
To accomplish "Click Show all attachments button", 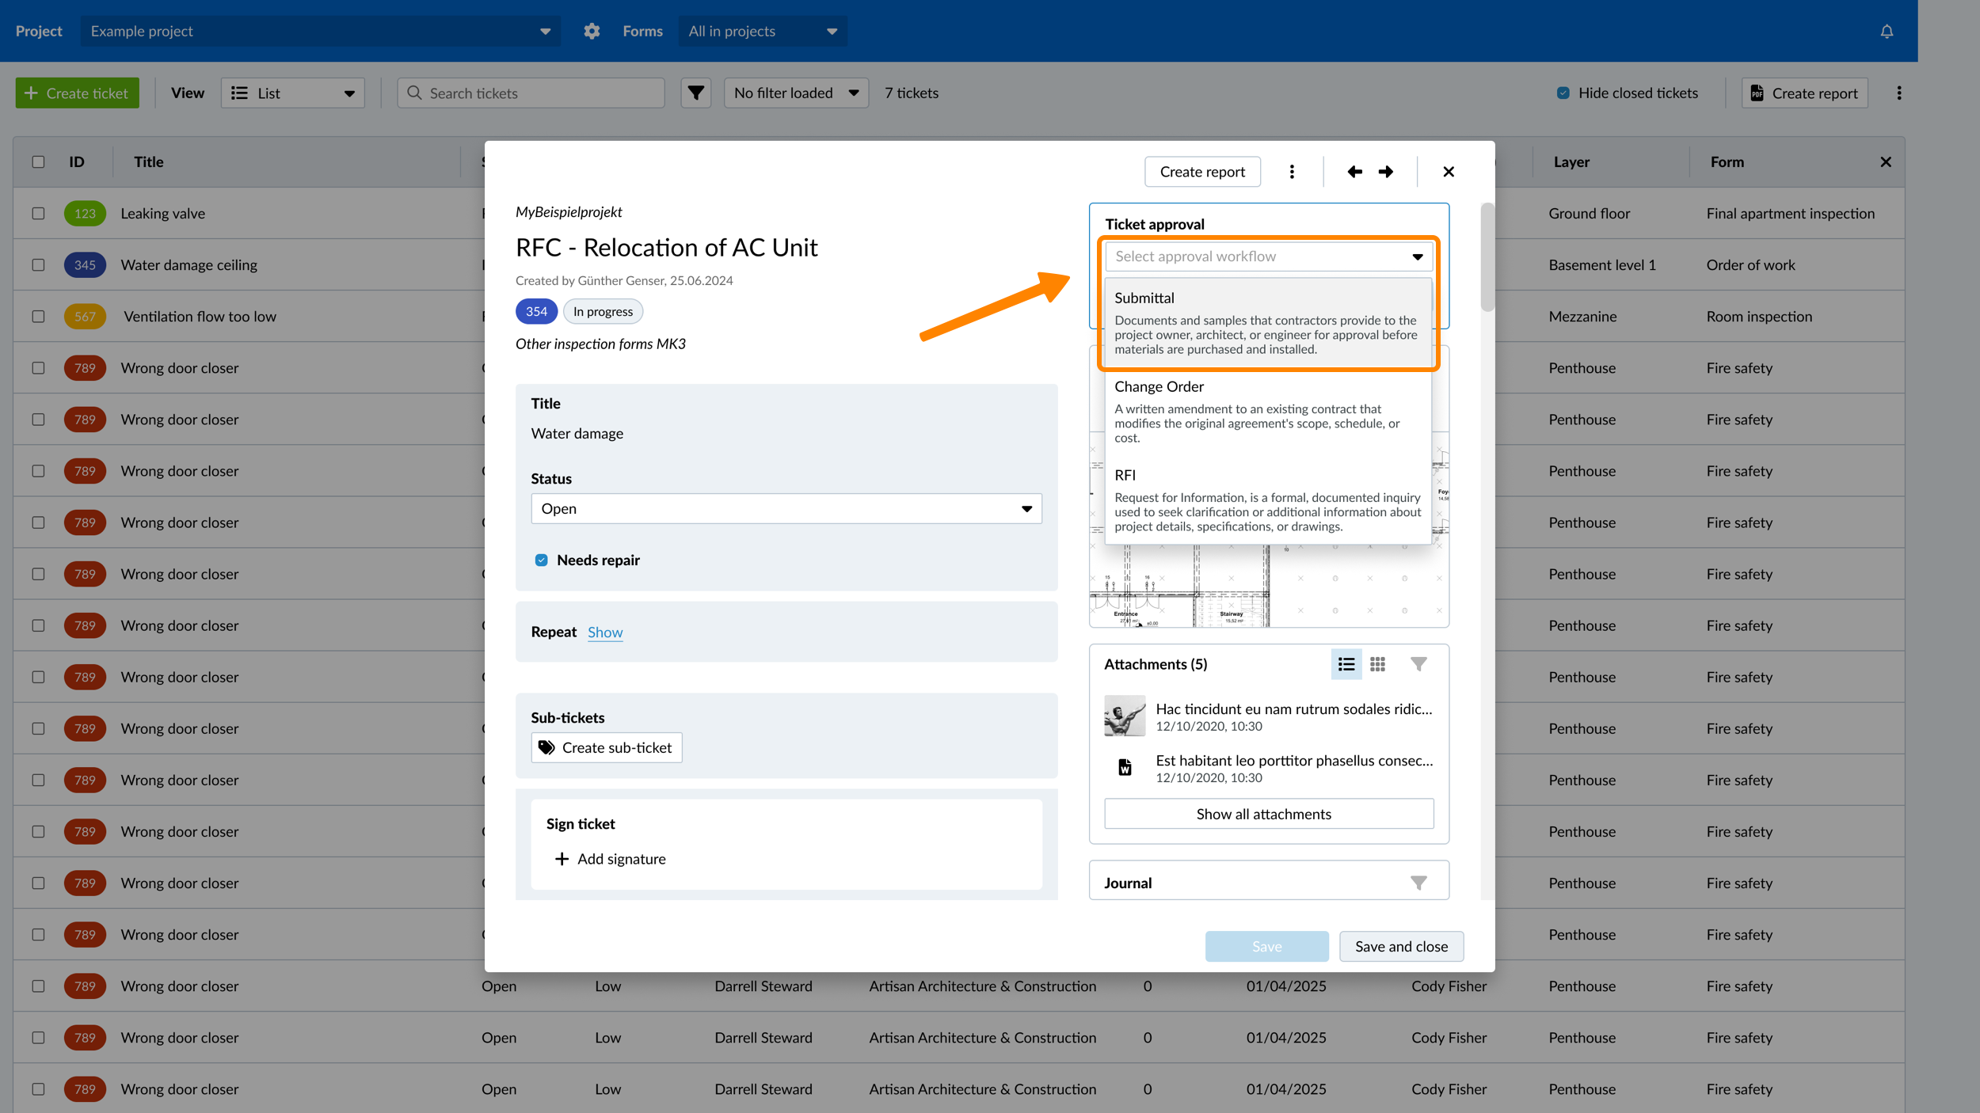I will pos(1268,814).
